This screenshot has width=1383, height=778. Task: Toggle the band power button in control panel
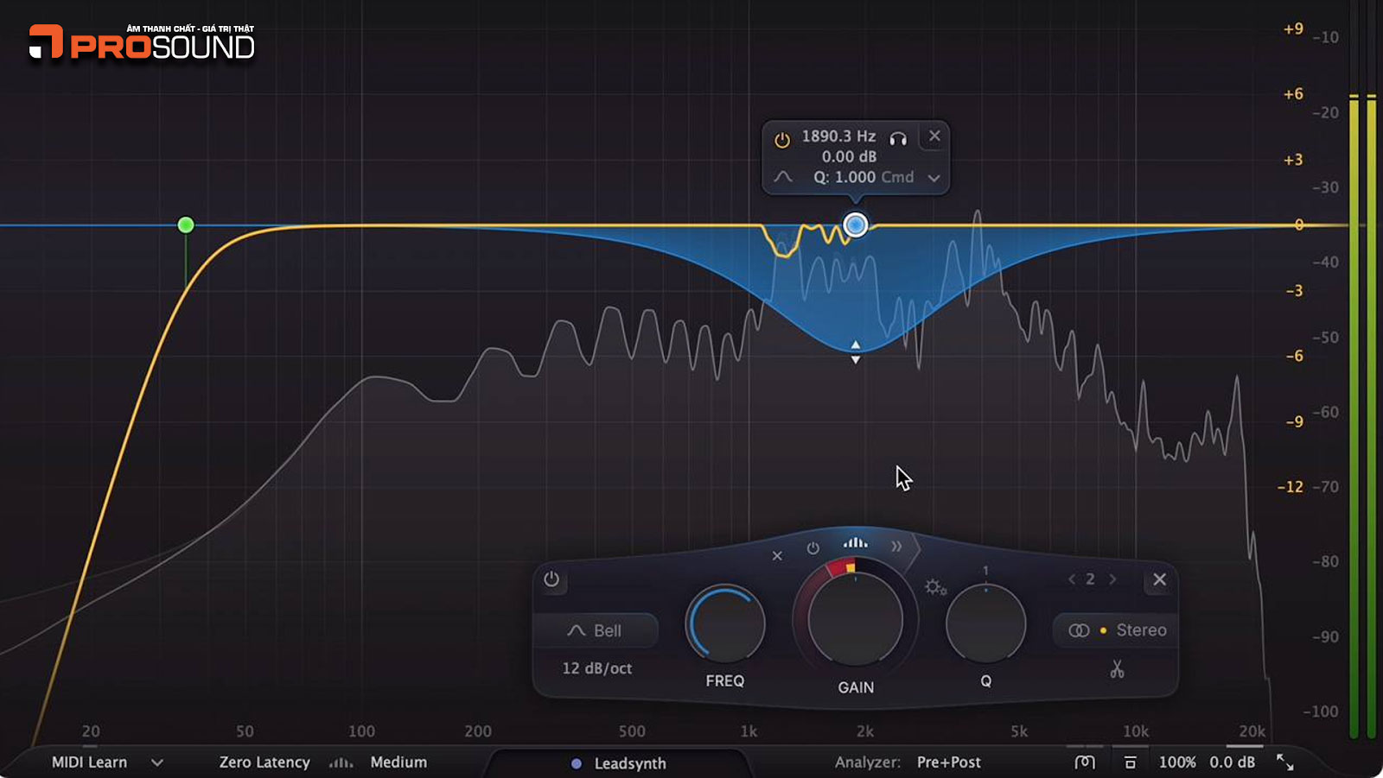(x=551, y=579)
